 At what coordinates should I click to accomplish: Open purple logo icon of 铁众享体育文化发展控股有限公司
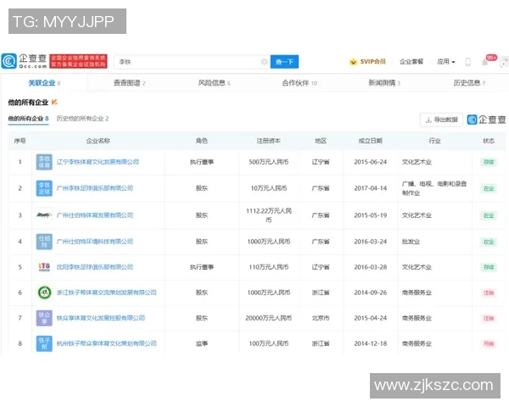44,318
